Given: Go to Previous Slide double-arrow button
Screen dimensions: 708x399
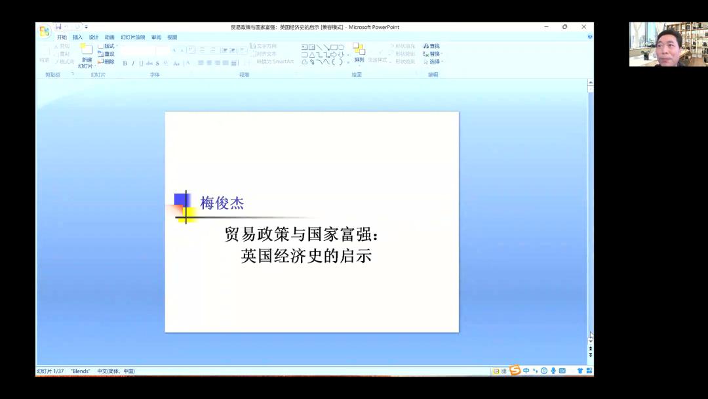Looking at the screenshot, I should [x=590, y=348].
